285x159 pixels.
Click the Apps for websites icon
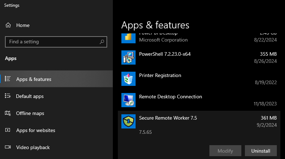(8, 130)
